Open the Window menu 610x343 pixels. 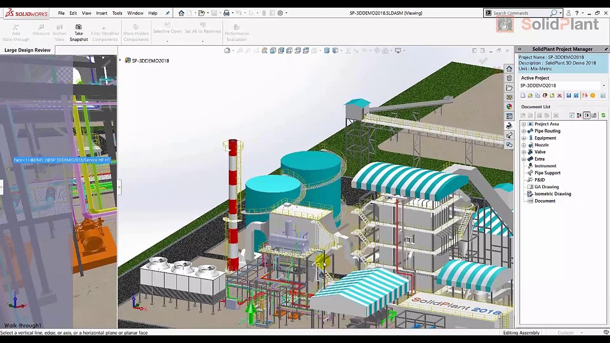[135, 13]
